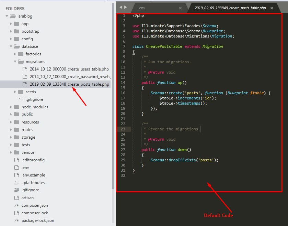The height and width of the screenshot is (226, 288).
Task: Select 2019_02_09_133848_create_posts_table.php in sidebar
Action: pyautogui.click(x=69, y=84)
